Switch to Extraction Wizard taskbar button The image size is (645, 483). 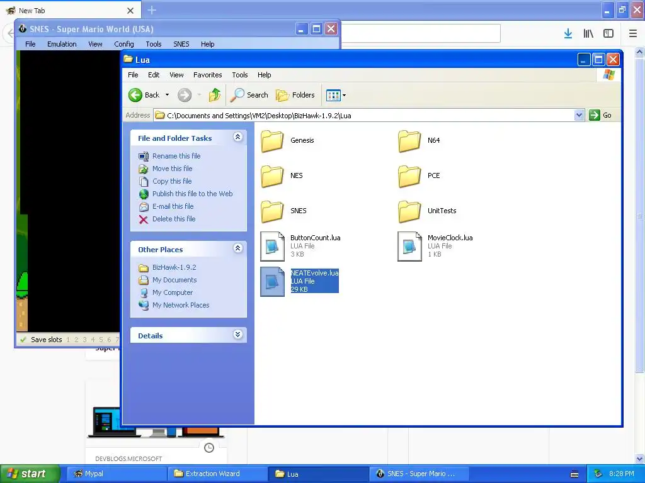pyautogui.click(x=217, y=474)
